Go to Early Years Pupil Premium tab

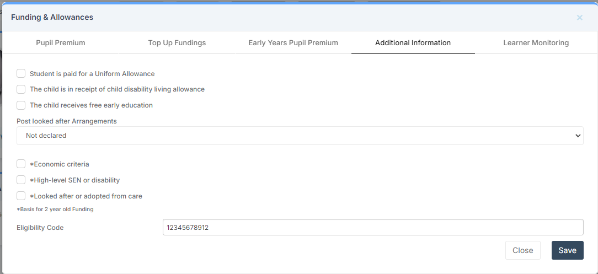click(293, 42)
